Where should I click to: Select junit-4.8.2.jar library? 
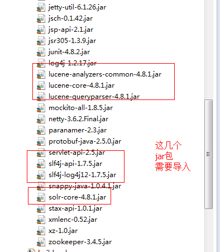(69, 52)
